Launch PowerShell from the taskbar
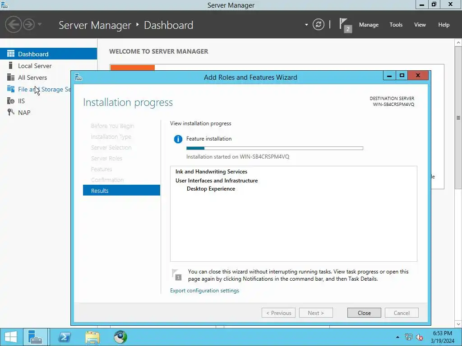 65,337
